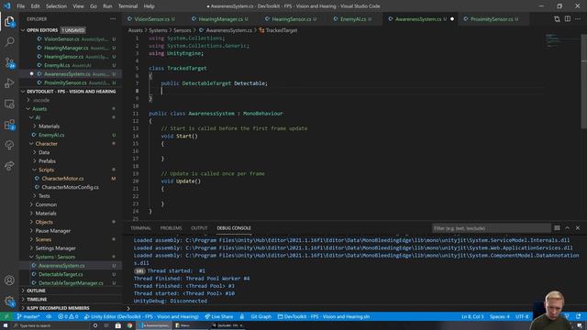Image resolution: width=587 pixels, height=330 pixels.
Task: Open the File menu
Action: click(20, 6)
